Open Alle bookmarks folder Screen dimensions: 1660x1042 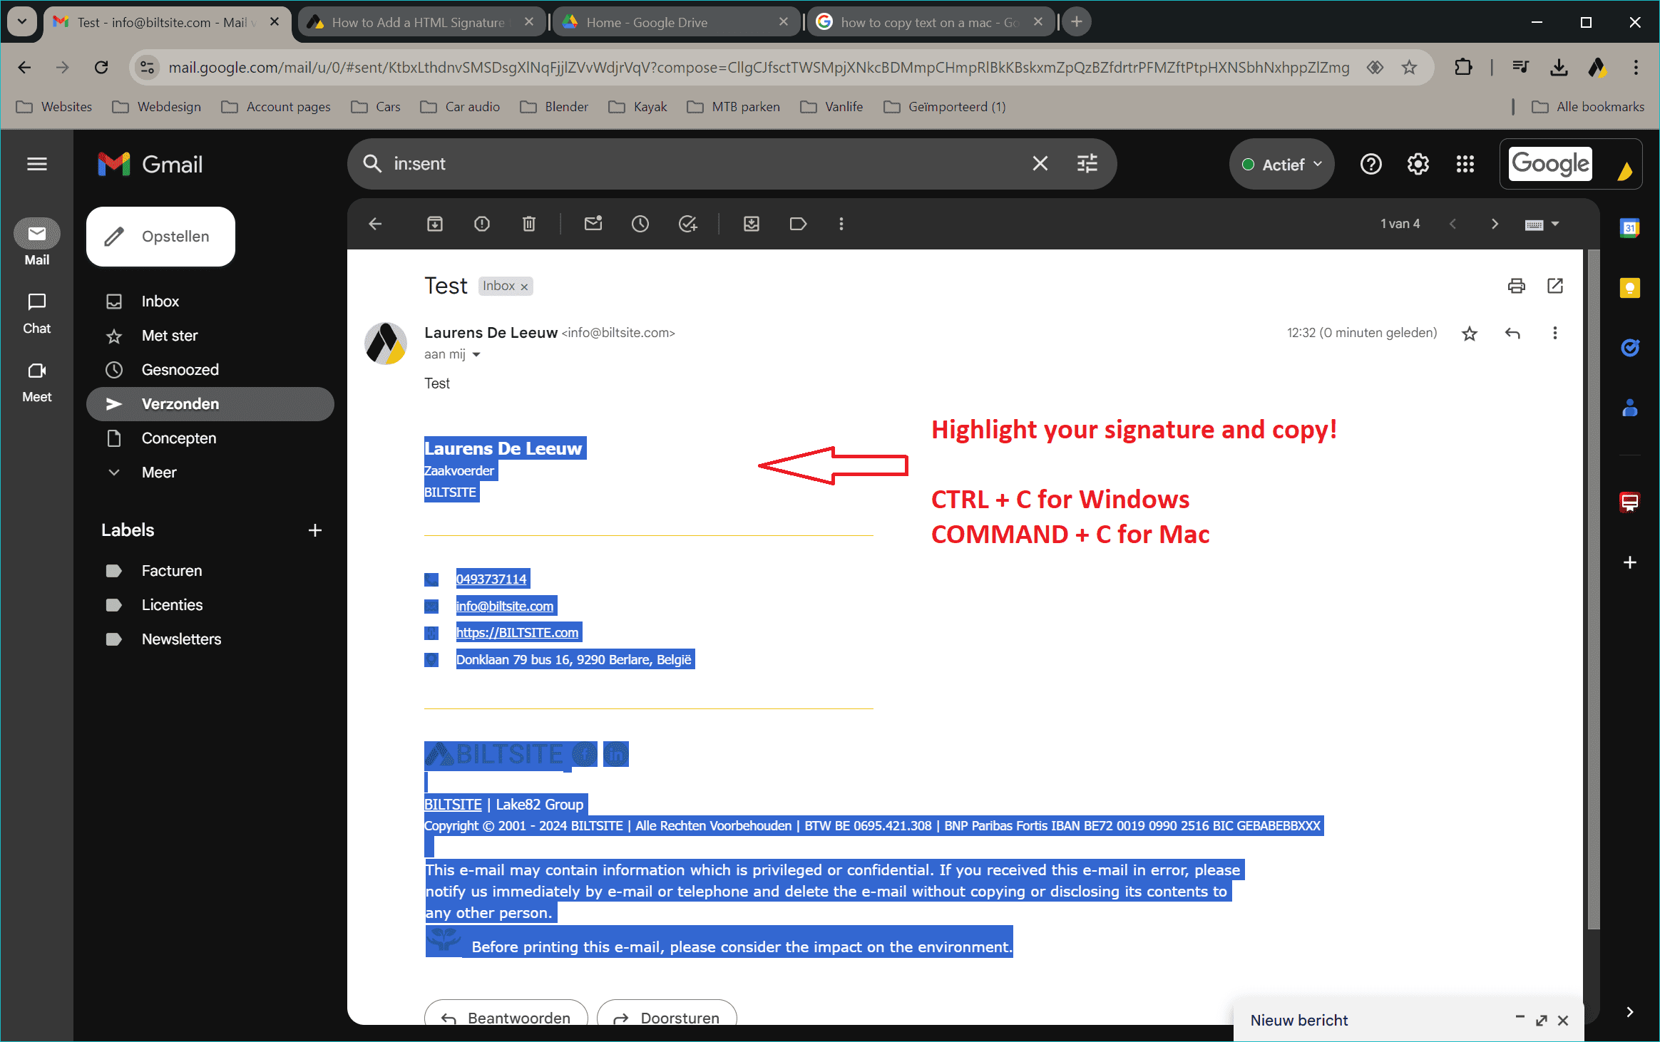tap(1588, 107)
